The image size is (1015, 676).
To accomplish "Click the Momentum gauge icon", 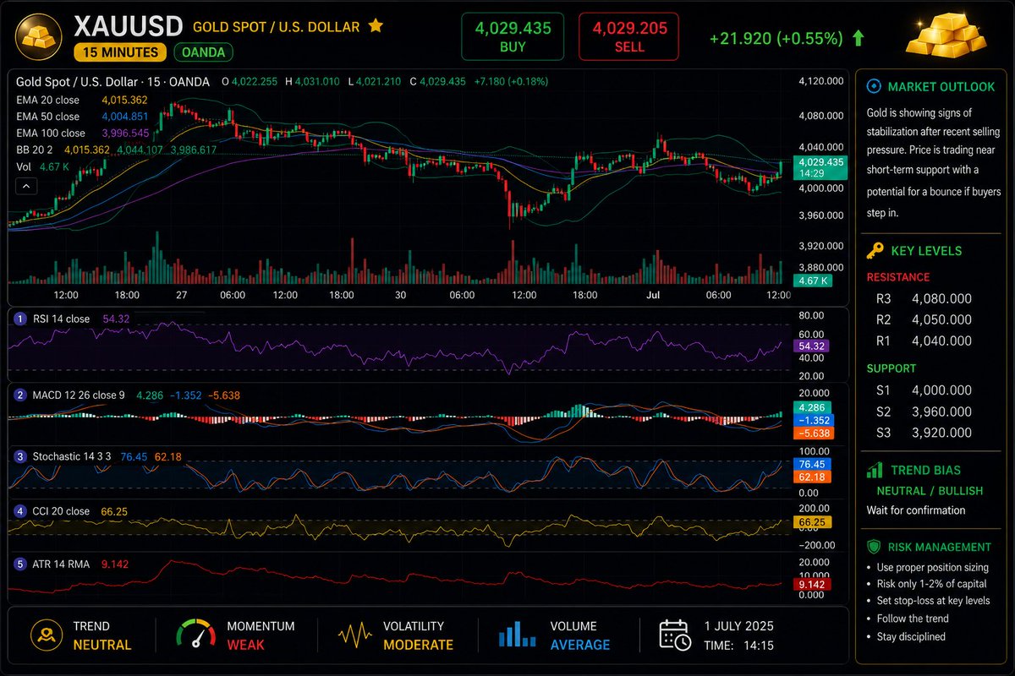I will click(x=196, y=634).
